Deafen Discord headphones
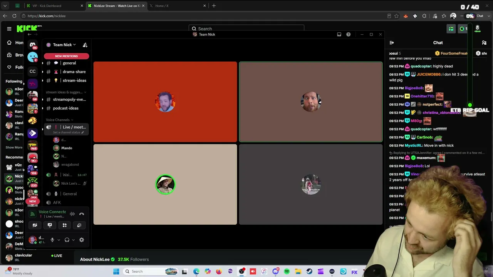 click(x=67, y=240)
